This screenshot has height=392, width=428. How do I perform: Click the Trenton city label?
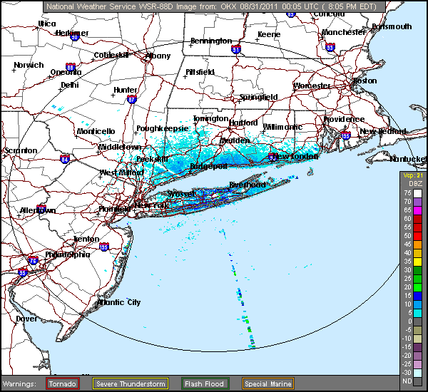pyautogui.click(x=86, y=239)
